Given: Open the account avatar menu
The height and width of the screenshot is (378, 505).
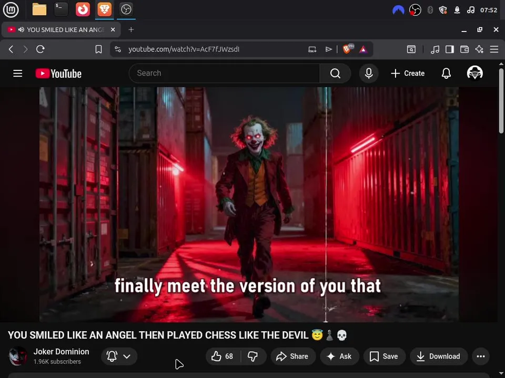Looking at the screenshot, I should click(474, 73).
